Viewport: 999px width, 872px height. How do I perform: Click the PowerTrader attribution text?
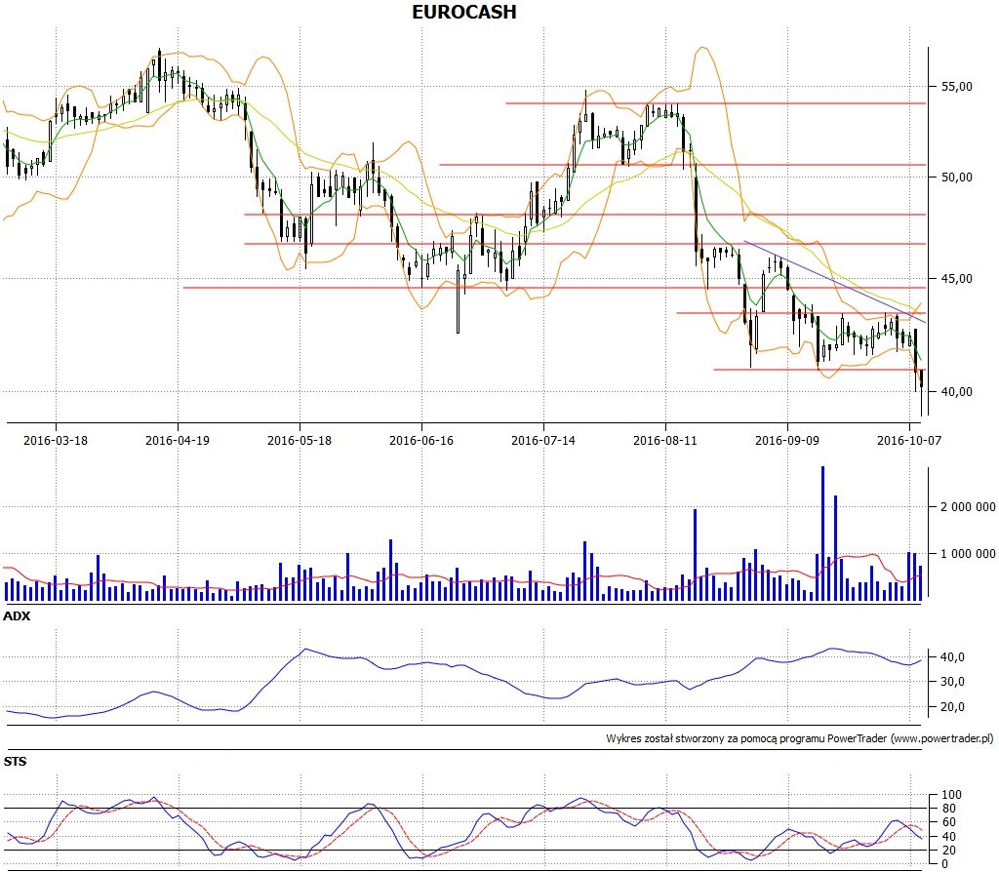[800, 738]
